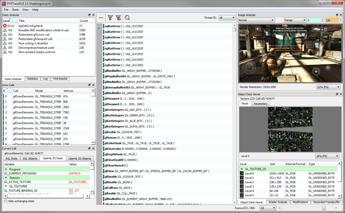The image size is (345, 213).
Task: Open the View menu
Action: pos(25,10)
